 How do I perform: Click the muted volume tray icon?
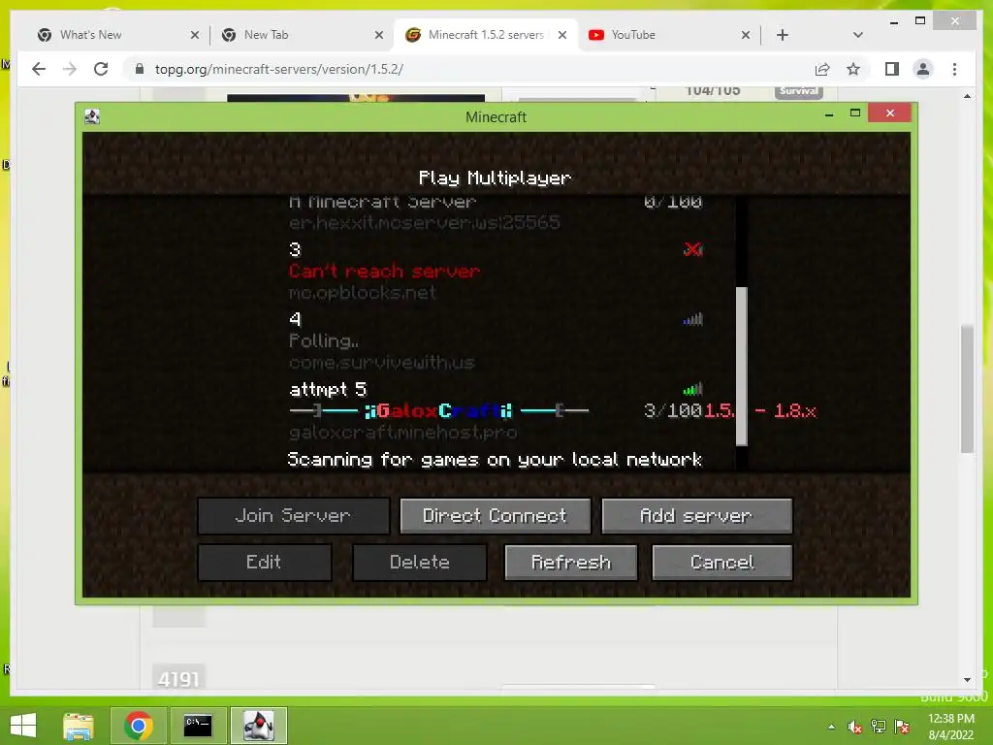(854, 727)
